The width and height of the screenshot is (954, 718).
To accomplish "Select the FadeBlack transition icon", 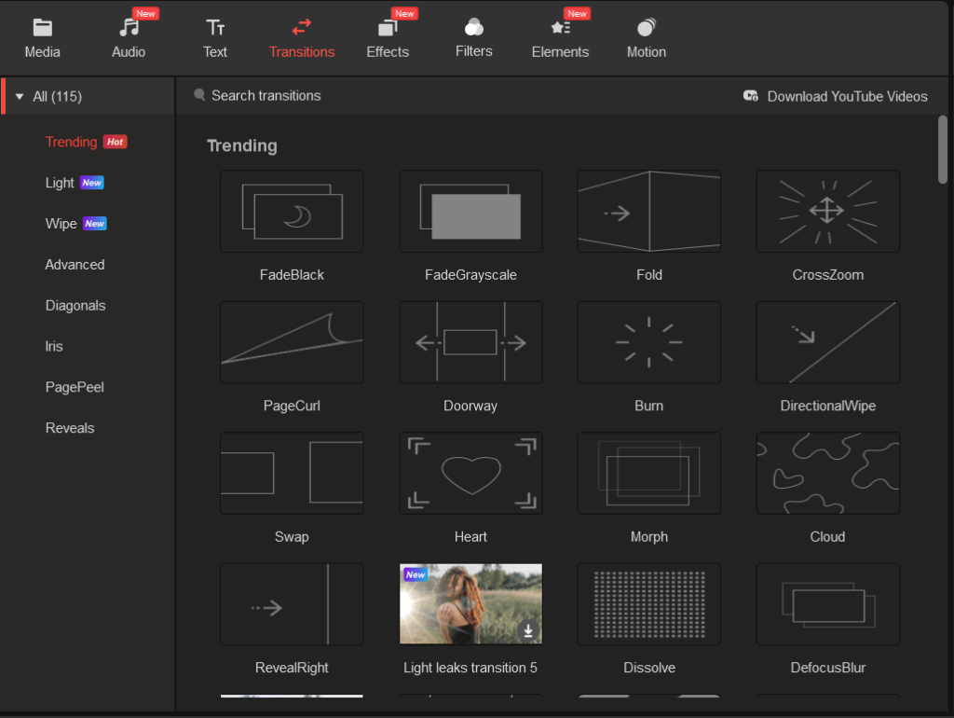I will [x=292, y=212].
